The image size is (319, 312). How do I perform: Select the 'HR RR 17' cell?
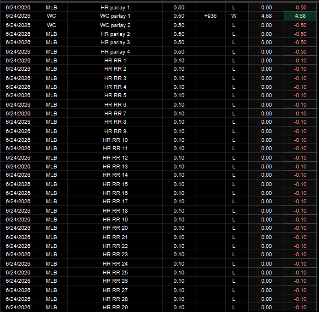115,202
